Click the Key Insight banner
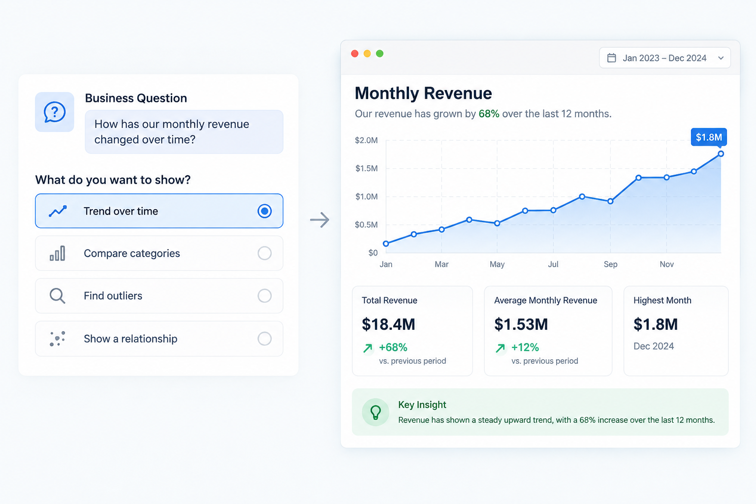The image size is (756, 504). 540,412
